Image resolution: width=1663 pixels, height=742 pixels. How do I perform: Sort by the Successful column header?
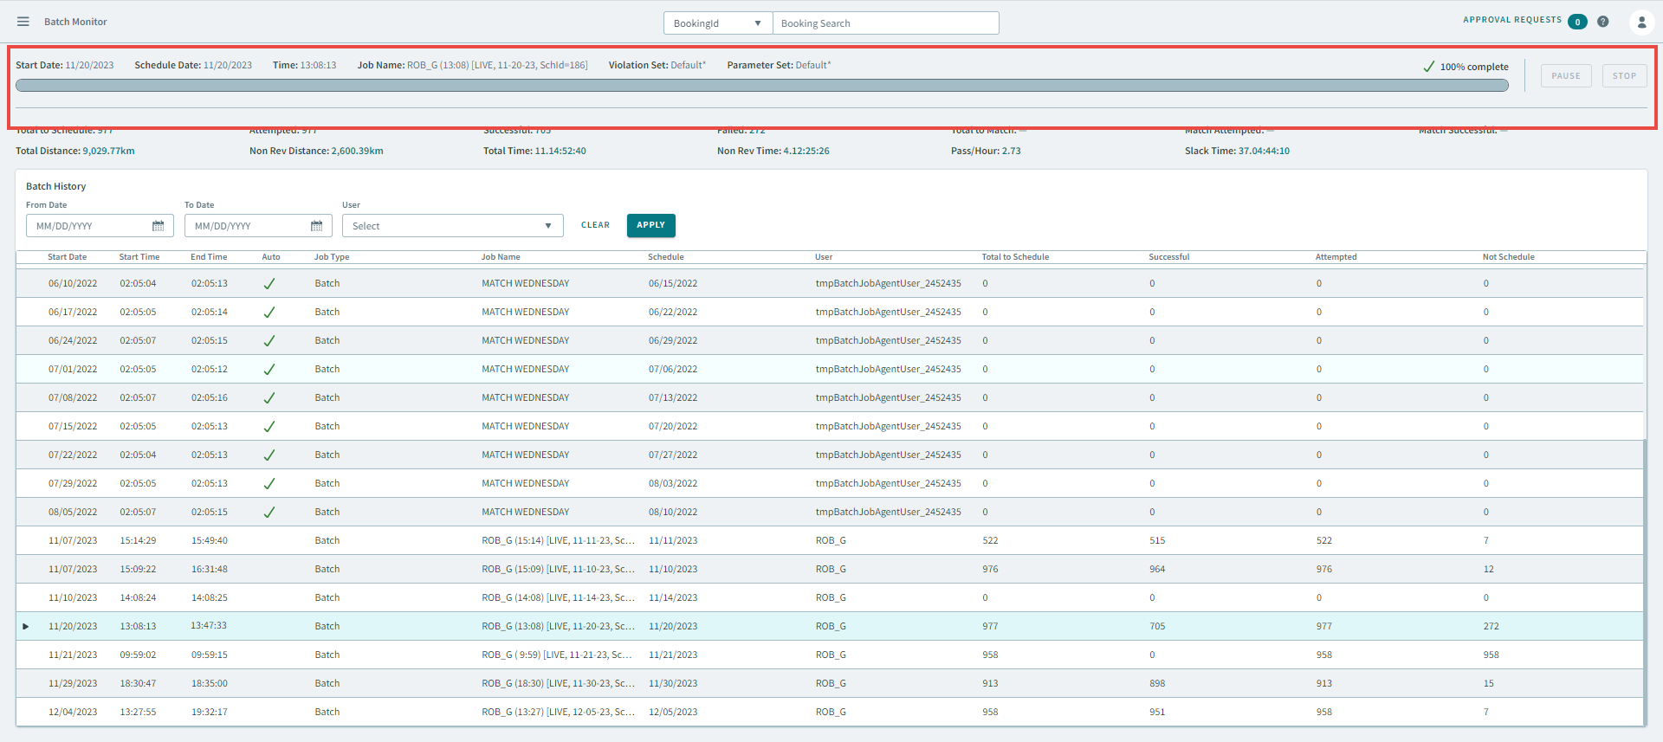1168,257
